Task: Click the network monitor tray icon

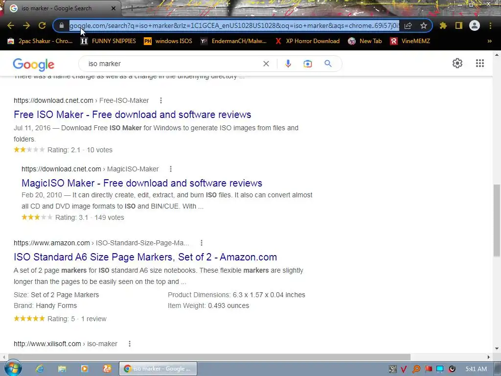Action: click(x=440, y=369)
